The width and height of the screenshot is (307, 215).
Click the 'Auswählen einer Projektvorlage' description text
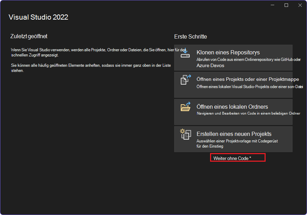(237, 143)
